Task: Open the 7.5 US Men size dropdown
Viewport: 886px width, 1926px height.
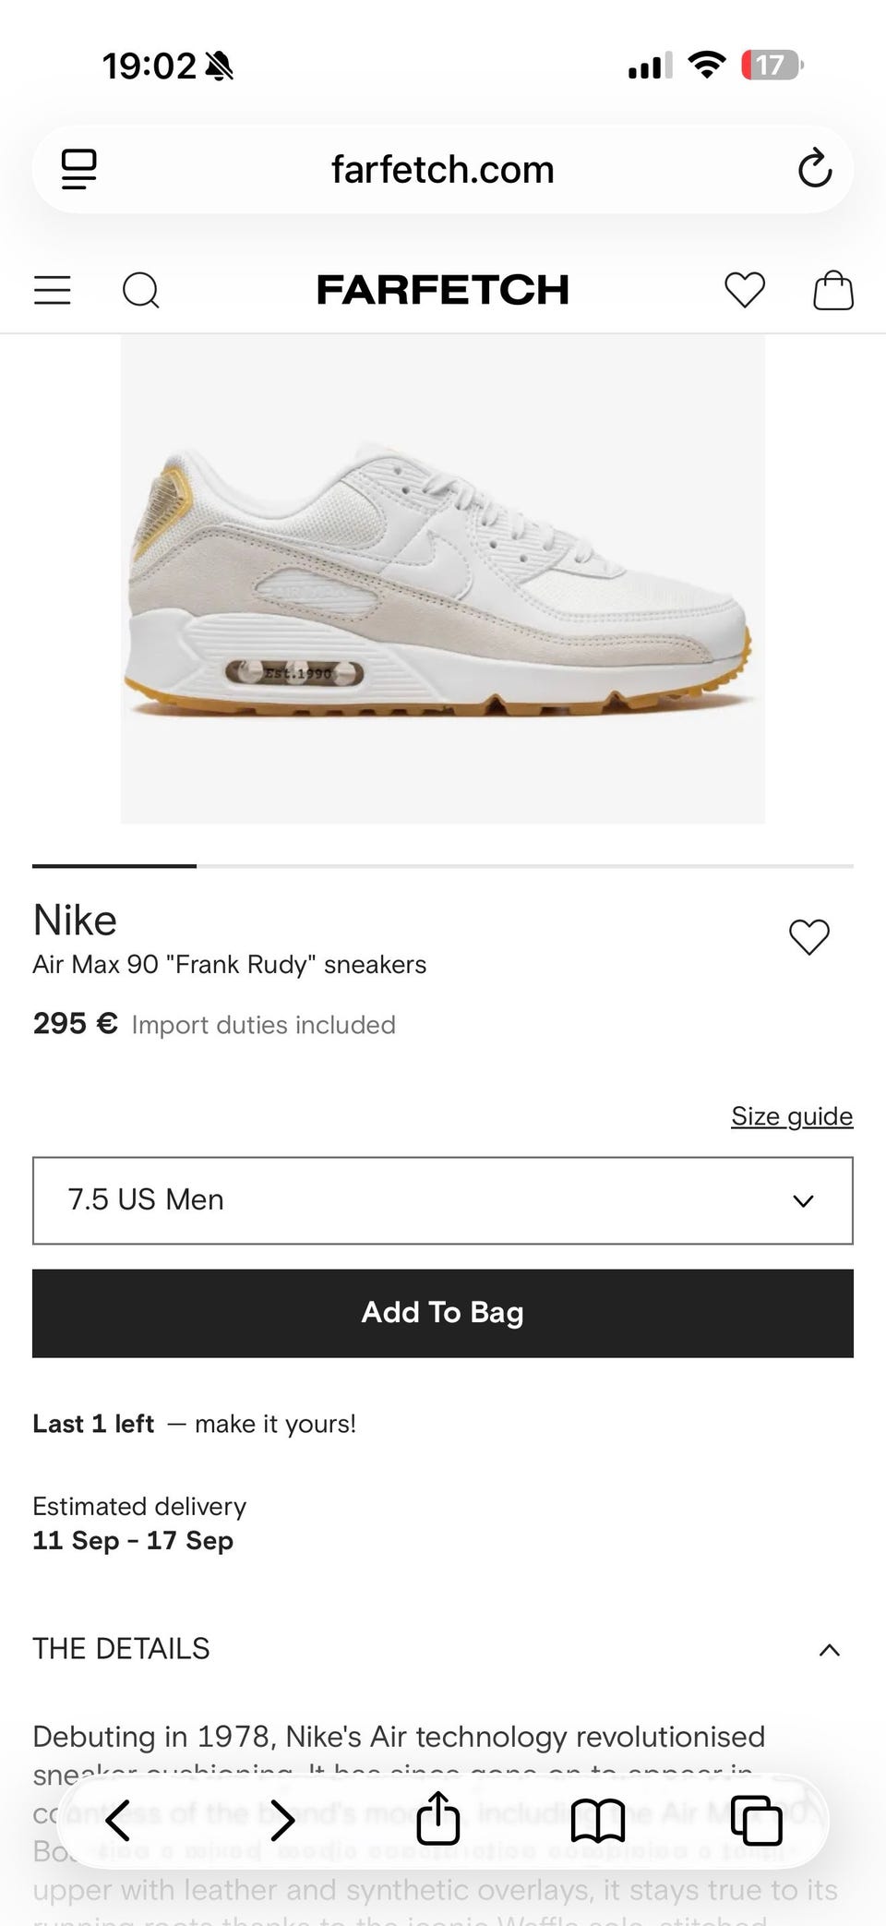Action: tap(443, 1200)
